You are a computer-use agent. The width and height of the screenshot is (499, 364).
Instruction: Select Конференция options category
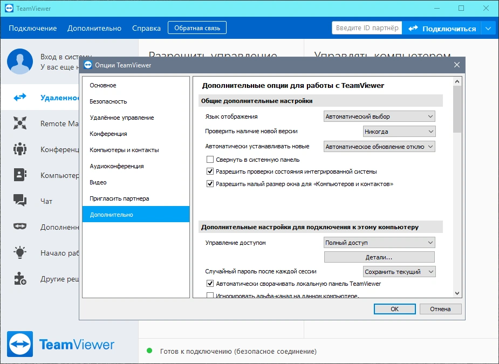click(x=136, y=134)
